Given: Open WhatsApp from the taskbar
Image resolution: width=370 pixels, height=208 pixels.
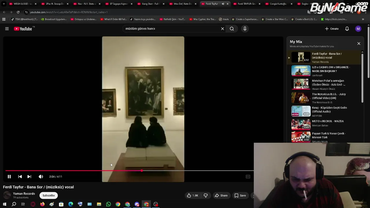Looking at the screenshot, I should [108, 205].
